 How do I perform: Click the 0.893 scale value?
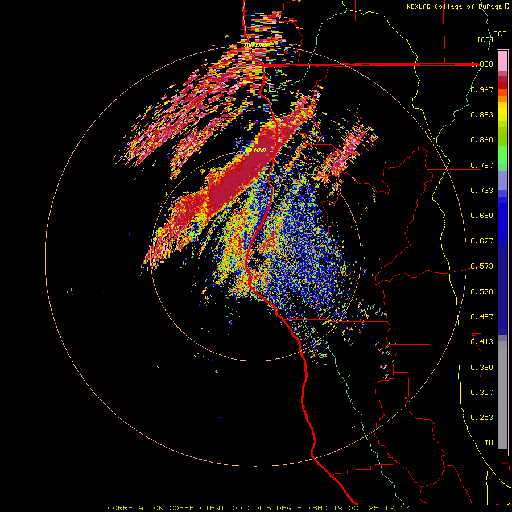tap(482, 114)
